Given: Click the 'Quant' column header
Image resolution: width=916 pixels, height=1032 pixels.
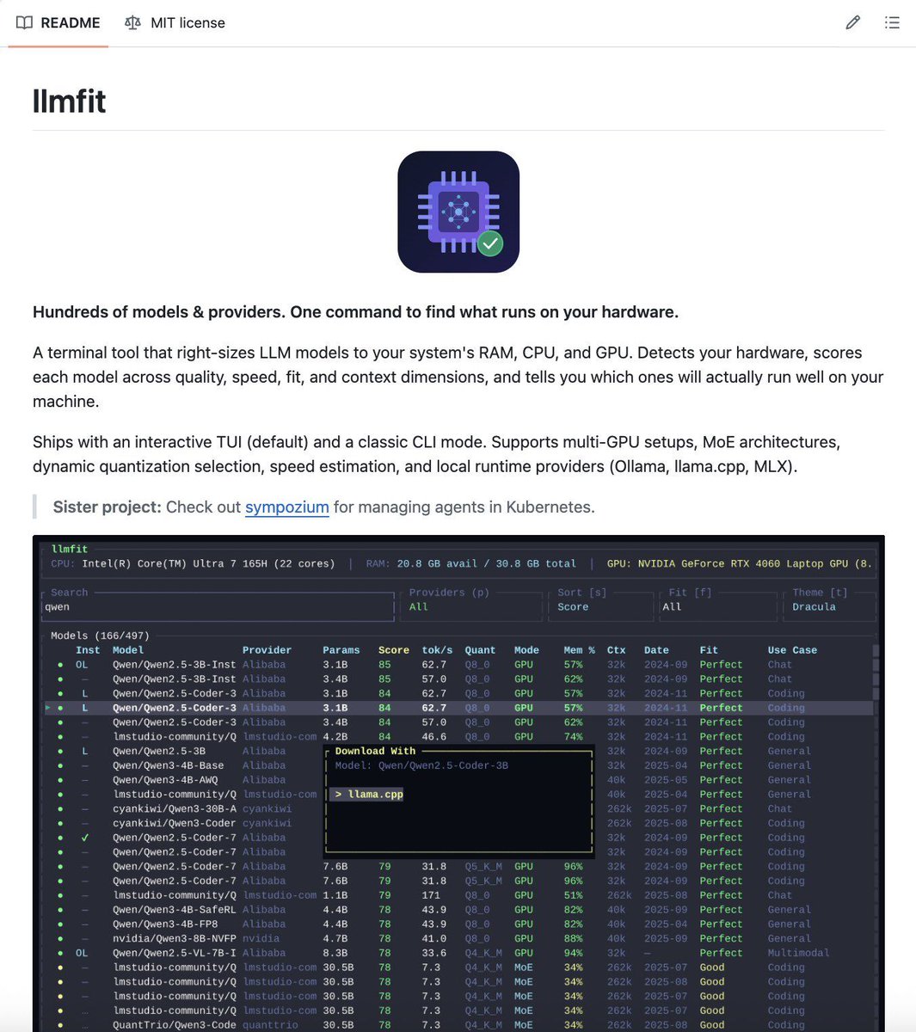Looking at the screenshot, I should pyautogui.click(x=480, y=650).
